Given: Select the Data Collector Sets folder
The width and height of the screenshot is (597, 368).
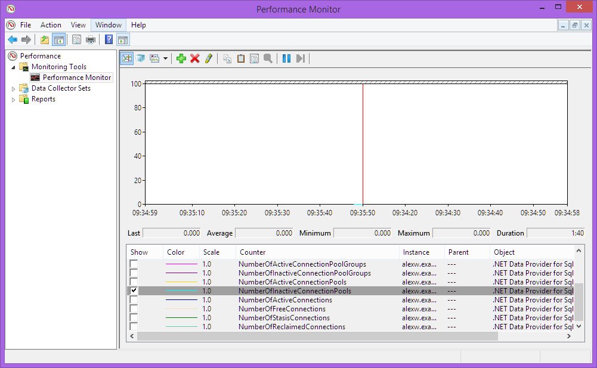Looking at the screenshot, I should [x=61, y=88].
